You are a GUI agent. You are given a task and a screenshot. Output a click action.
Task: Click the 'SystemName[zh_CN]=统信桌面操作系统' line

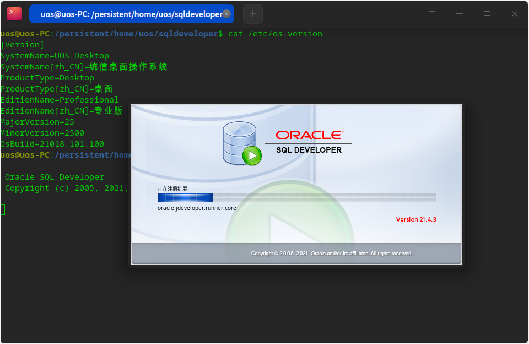coord(84,67)
